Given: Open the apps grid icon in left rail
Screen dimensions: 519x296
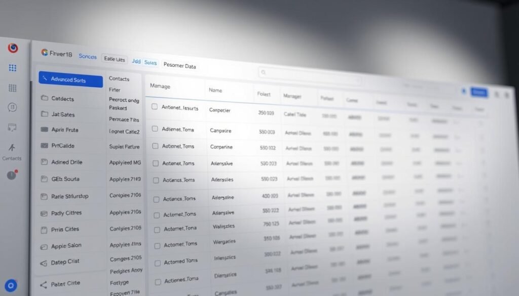Looking at the screenshot, I should (x=12, y=67).
